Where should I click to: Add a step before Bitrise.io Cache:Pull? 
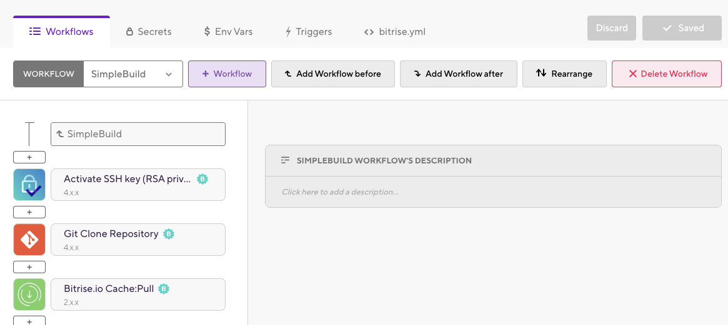pyautogui.click(x=29, y=267)
